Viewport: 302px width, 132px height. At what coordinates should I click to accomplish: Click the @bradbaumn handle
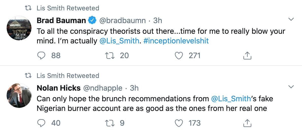(122, 20)
